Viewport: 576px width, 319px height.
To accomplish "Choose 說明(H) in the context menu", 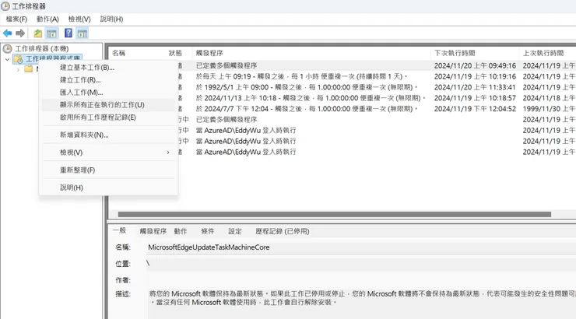I will [x=108, y=188].
